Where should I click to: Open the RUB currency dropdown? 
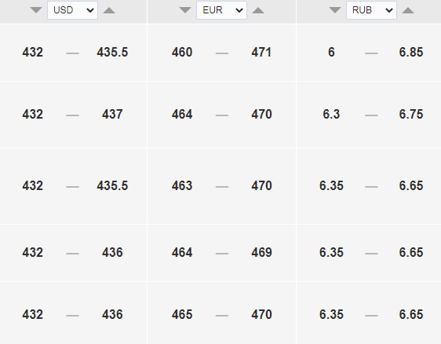click(x=371, y=10)
